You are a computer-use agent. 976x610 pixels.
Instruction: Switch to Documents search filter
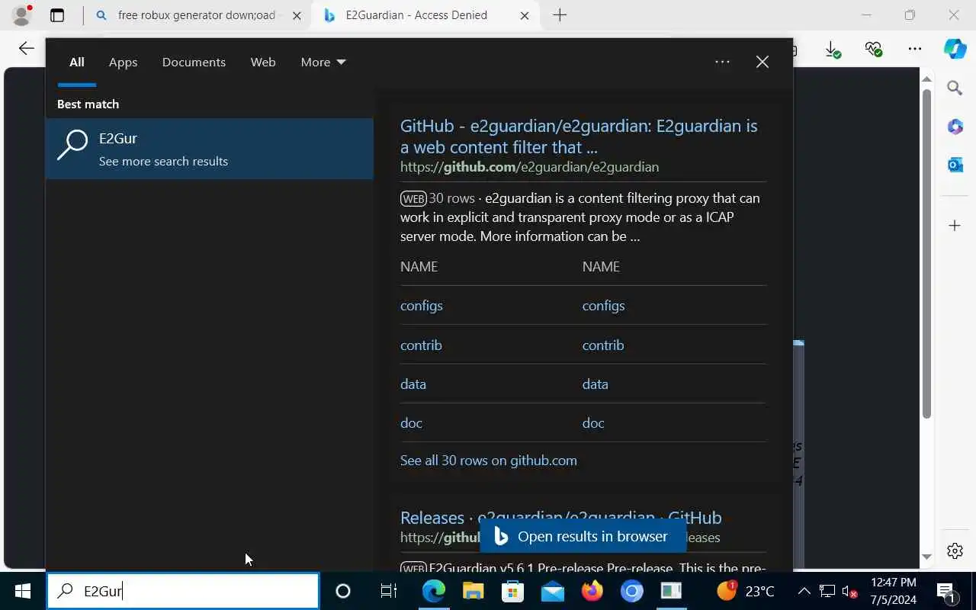(x=194, y=63)
